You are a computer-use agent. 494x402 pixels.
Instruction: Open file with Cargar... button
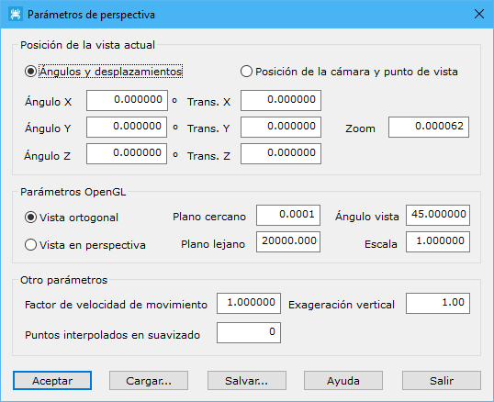click(x=149, y=380)
